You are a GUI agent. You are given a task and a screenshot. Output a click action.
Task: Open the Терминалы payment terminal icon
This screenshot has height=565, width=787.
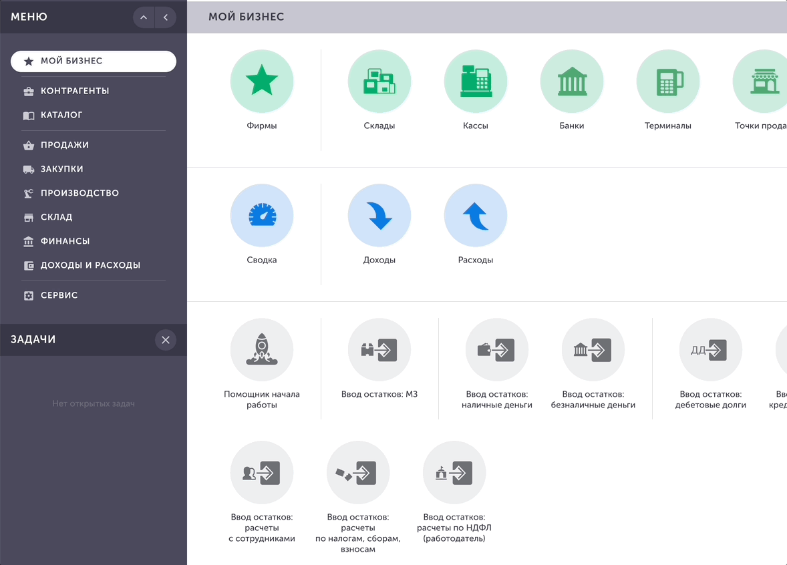pos(668,81)
